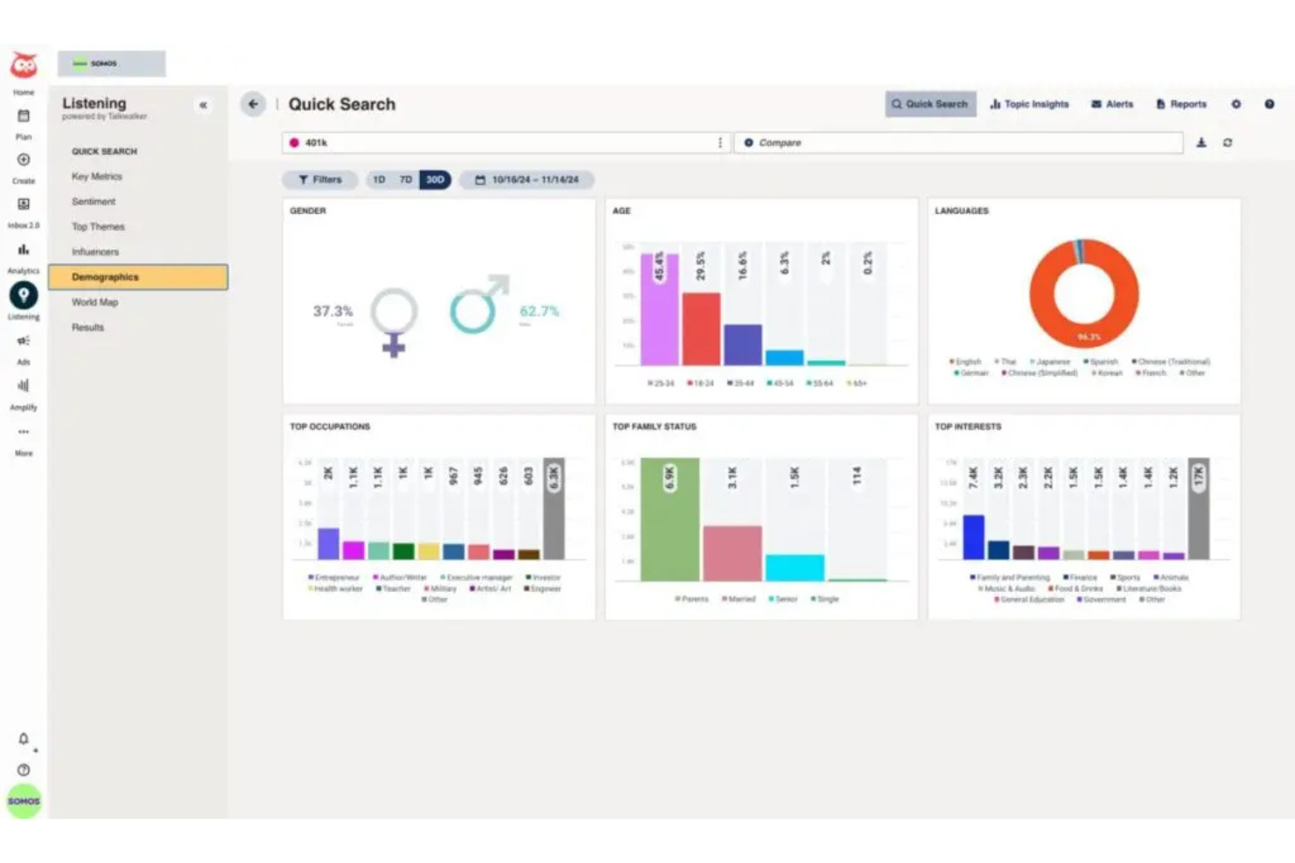Screen dimensions: 1295x863
Task: Open the notifications bell icon
Action: coord(24,739)
